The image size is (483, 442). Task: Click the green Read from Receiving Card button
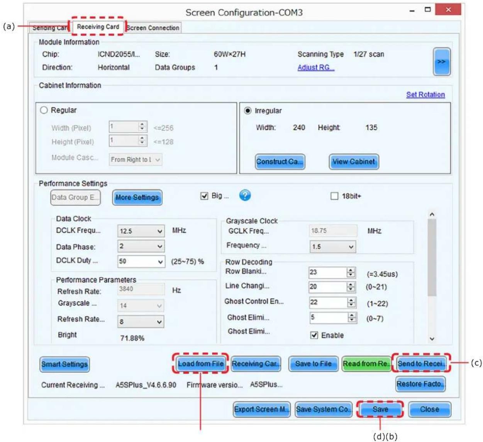(366, 364)
